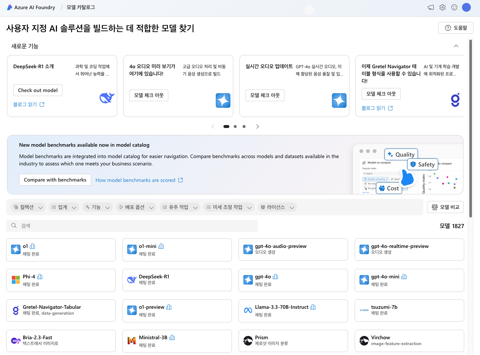This screenshot has height=355, width=480.
Task: Open the settings gear icon
Action: point(443,7)
